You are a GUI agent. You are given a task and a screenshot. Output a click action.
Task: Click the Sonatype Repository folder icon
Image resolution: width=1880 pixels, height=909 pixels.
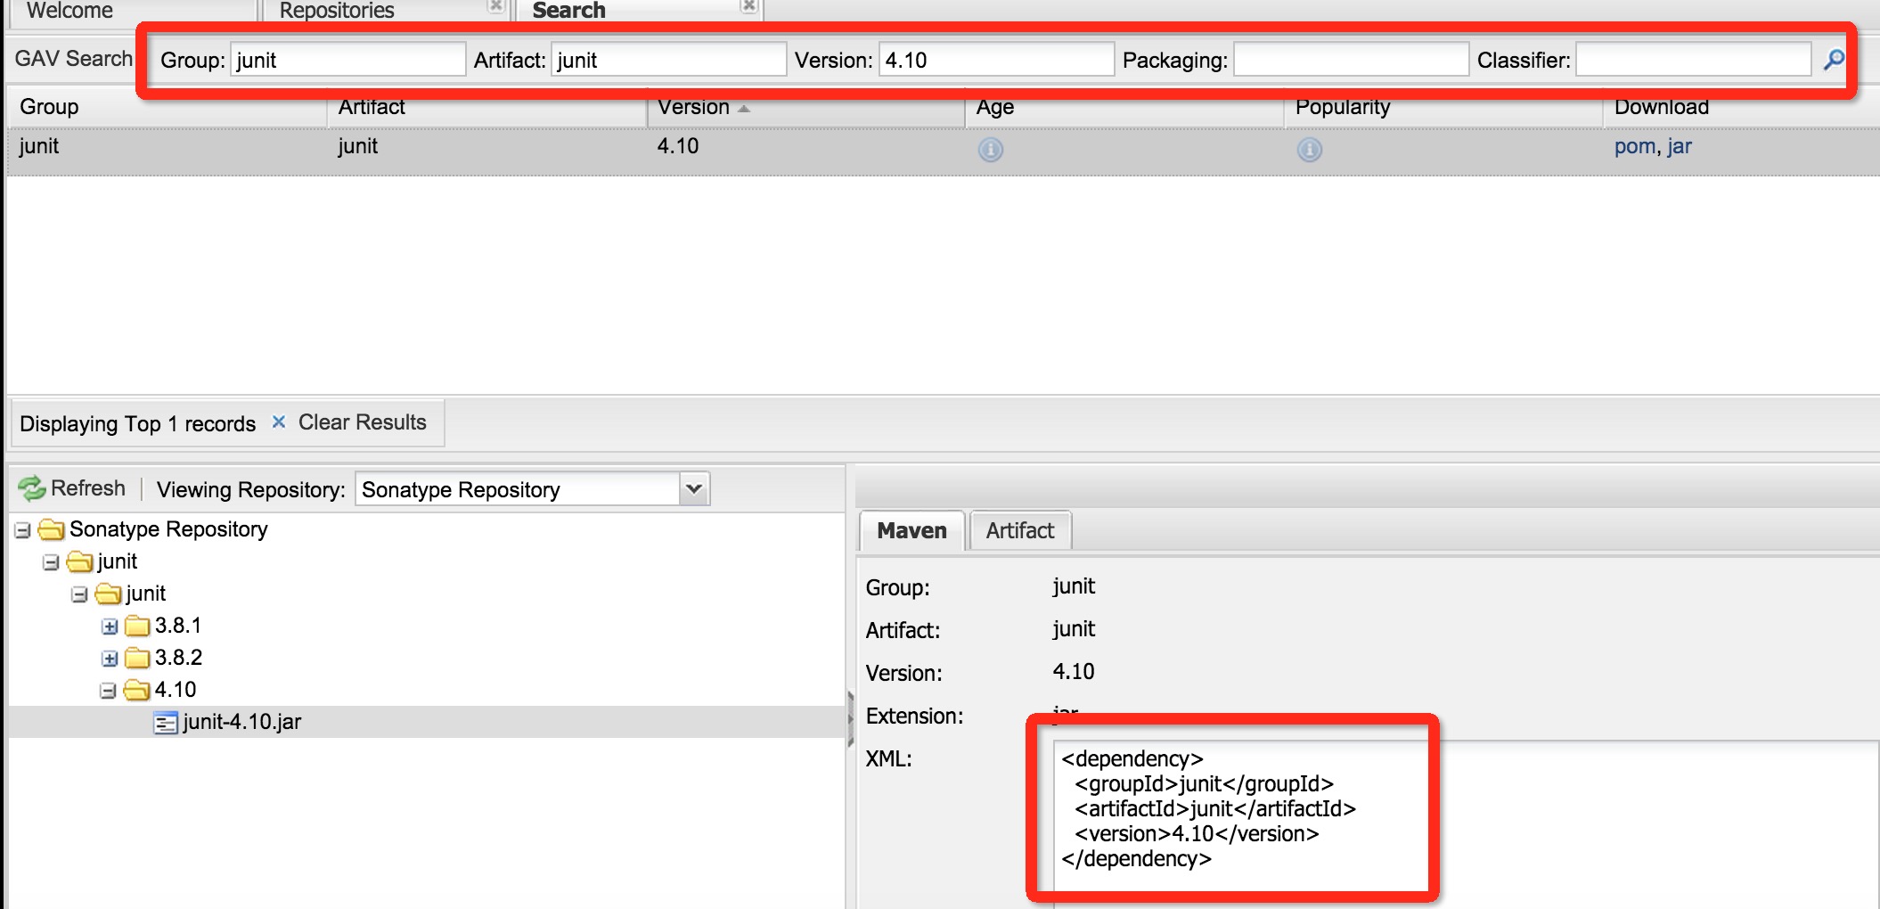52,530
